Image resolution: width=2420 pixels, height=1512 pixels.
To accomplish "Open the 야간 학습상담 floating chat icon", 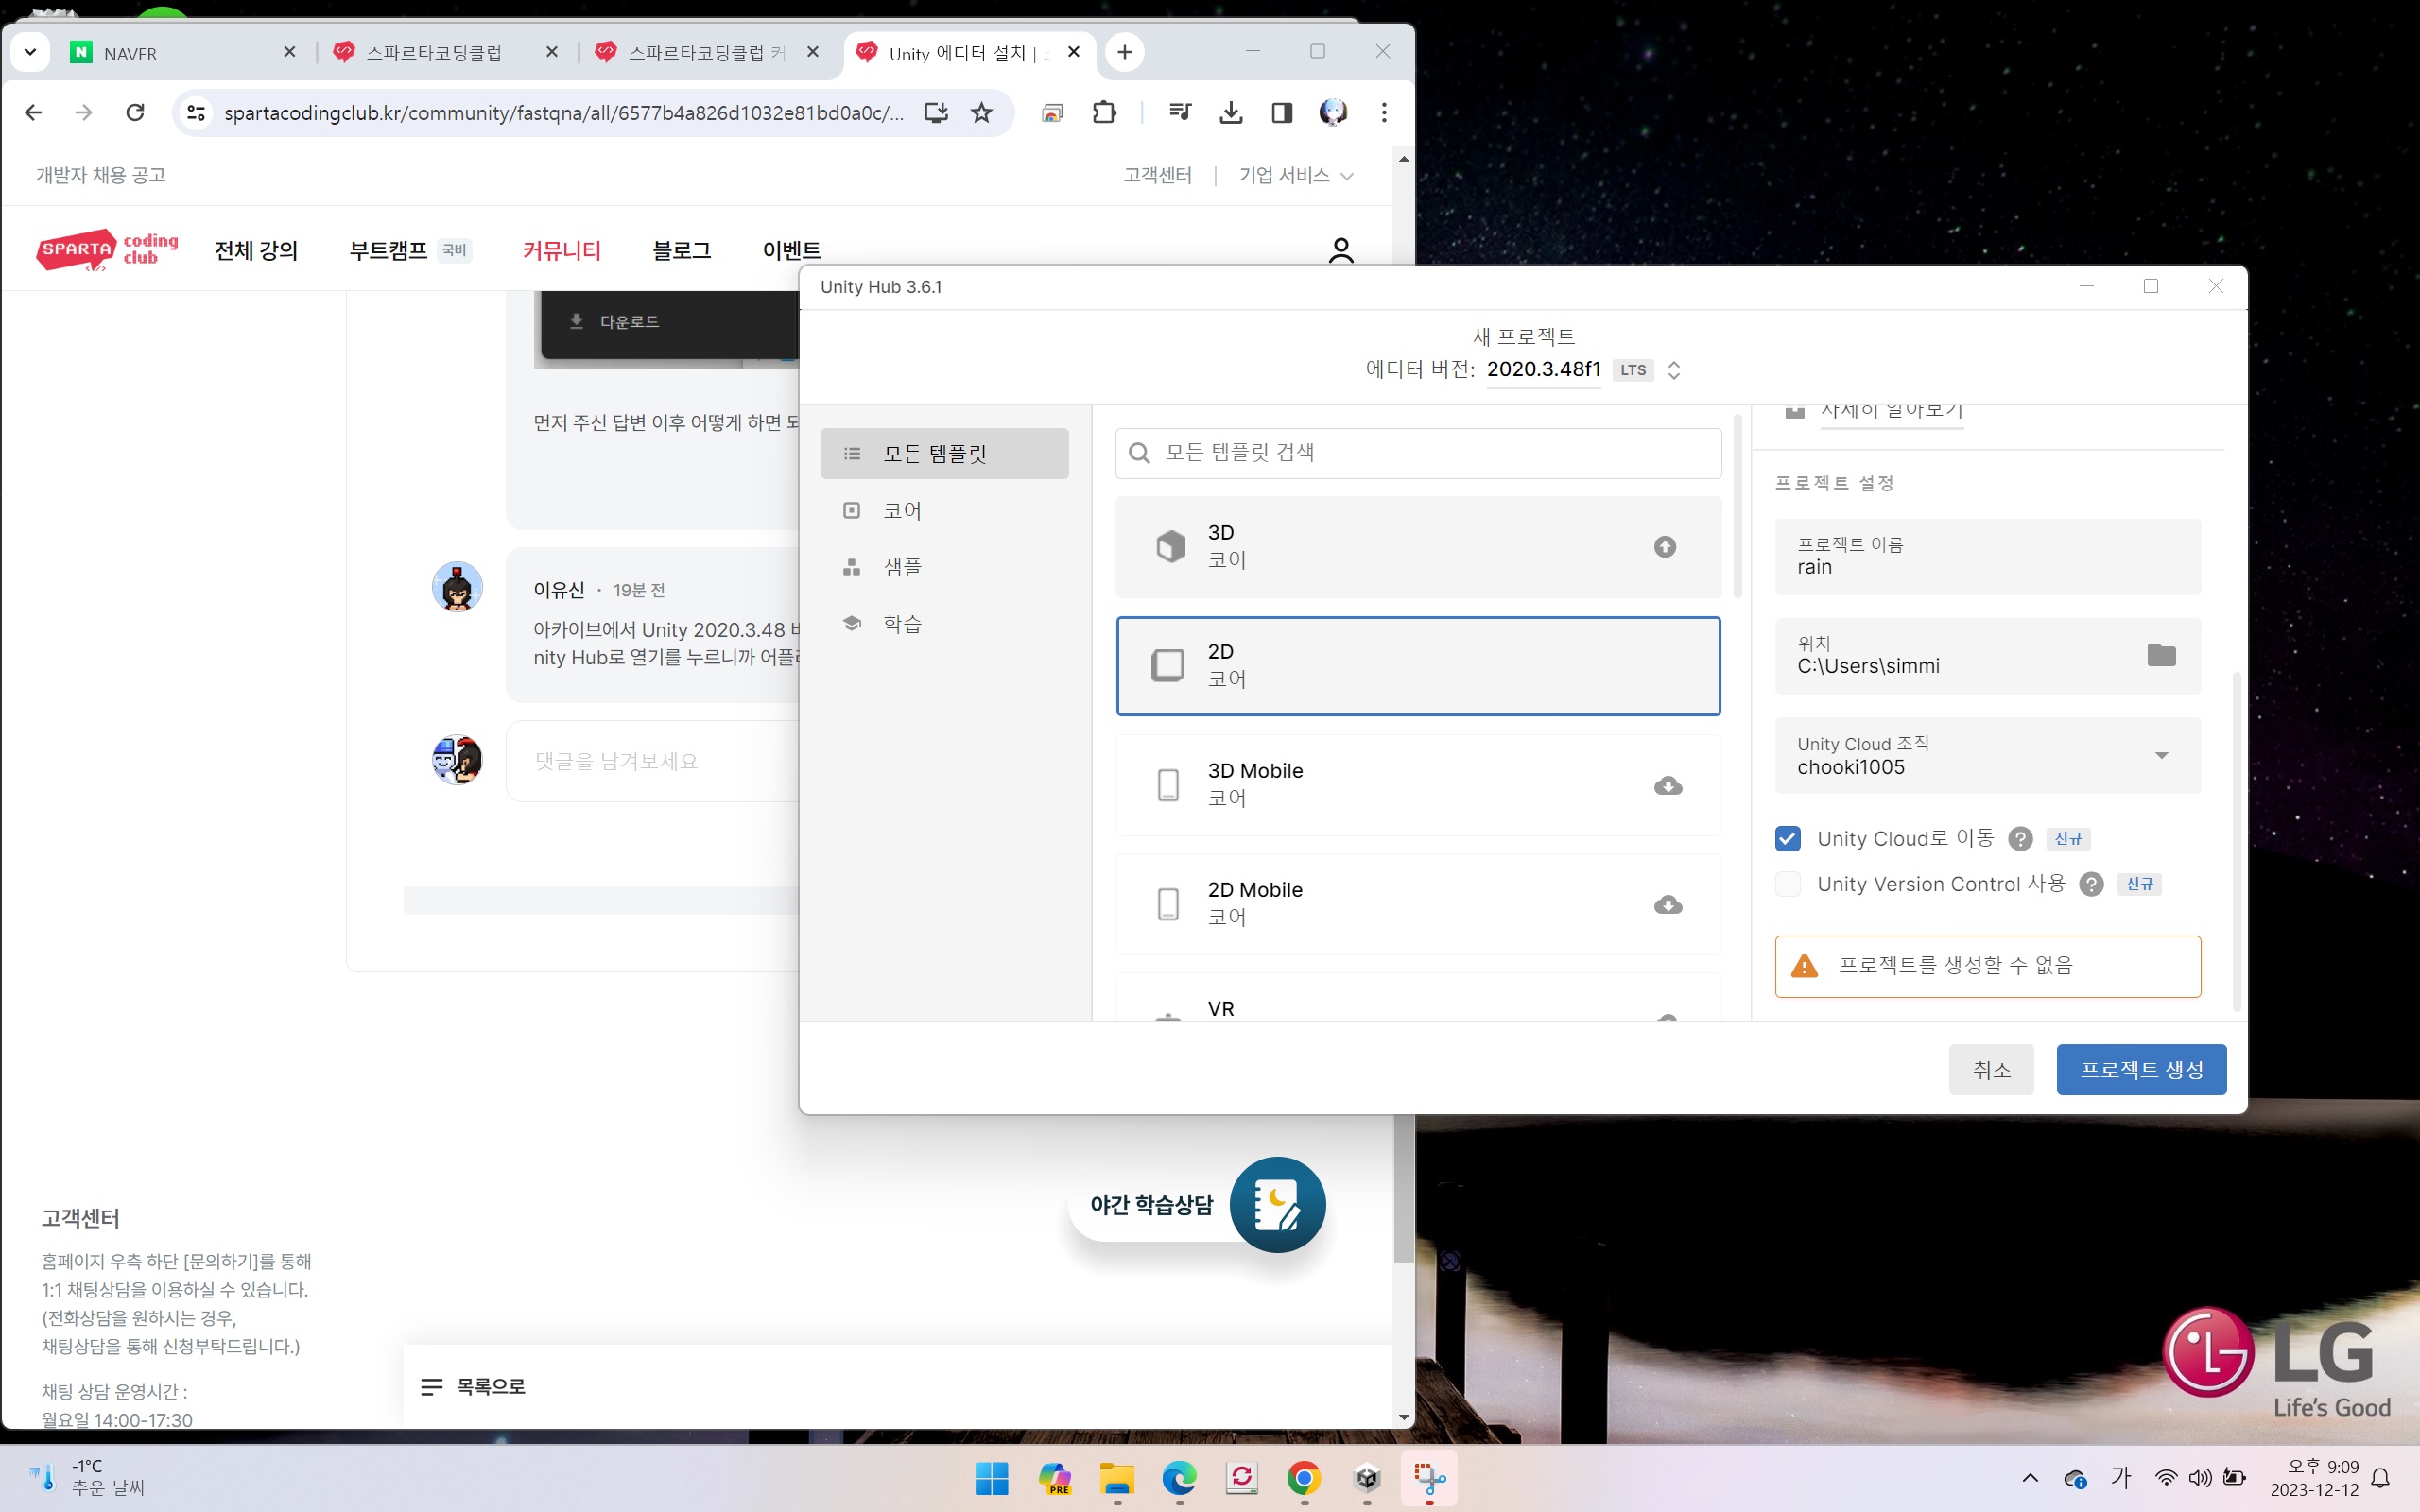I will [1277, 1205].
